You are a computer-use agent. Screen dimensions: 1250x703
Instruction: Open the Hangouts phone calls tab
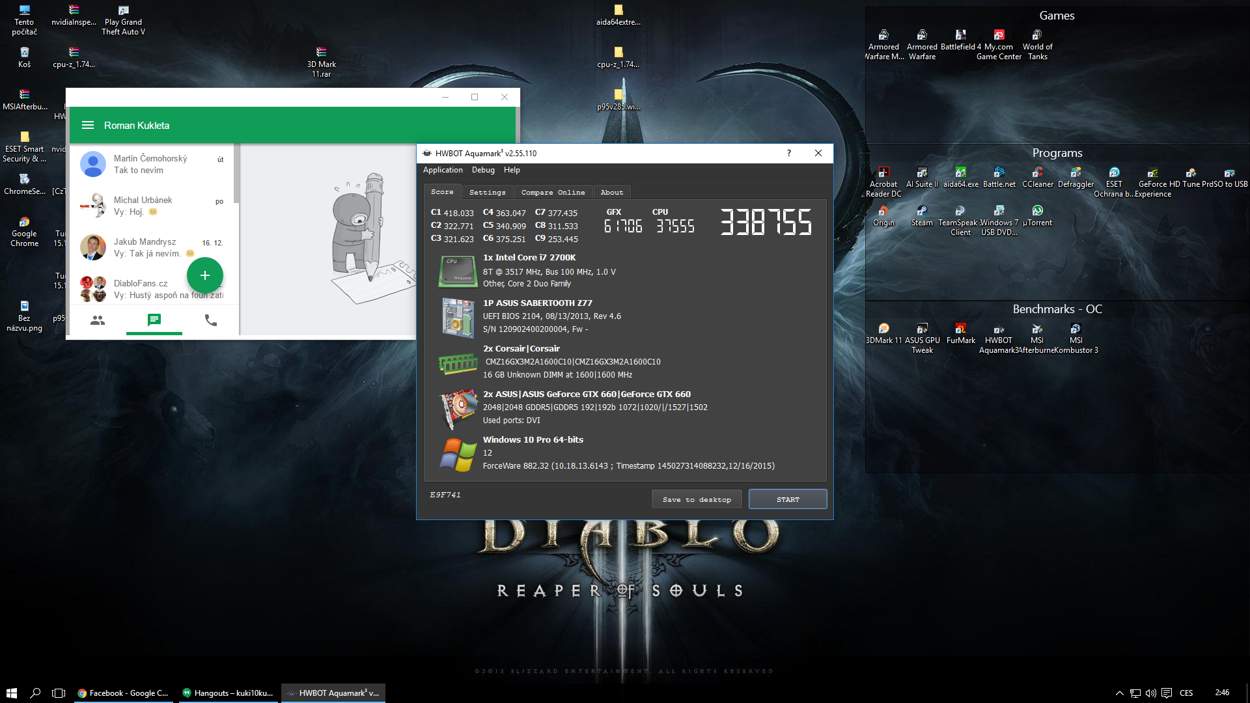(211, 320)
